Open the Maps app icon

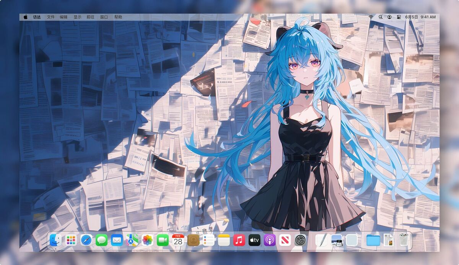132,240
